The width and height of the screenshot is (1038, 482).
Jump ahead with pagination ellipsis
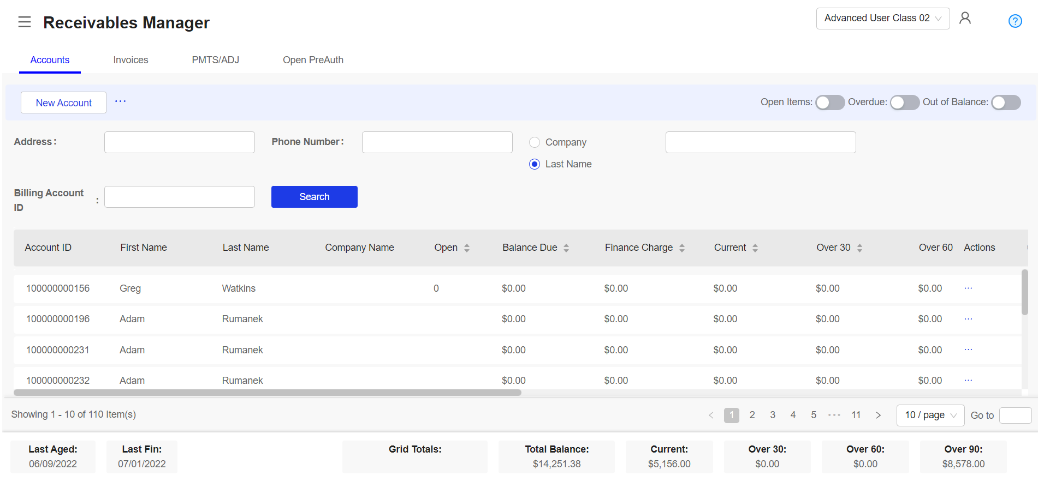(834, 415)
